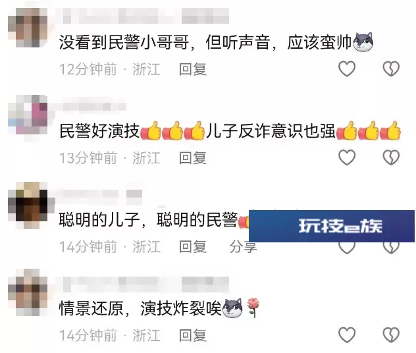
Task: Reply to the 12分钟前 comment
Action: (193, 69)
